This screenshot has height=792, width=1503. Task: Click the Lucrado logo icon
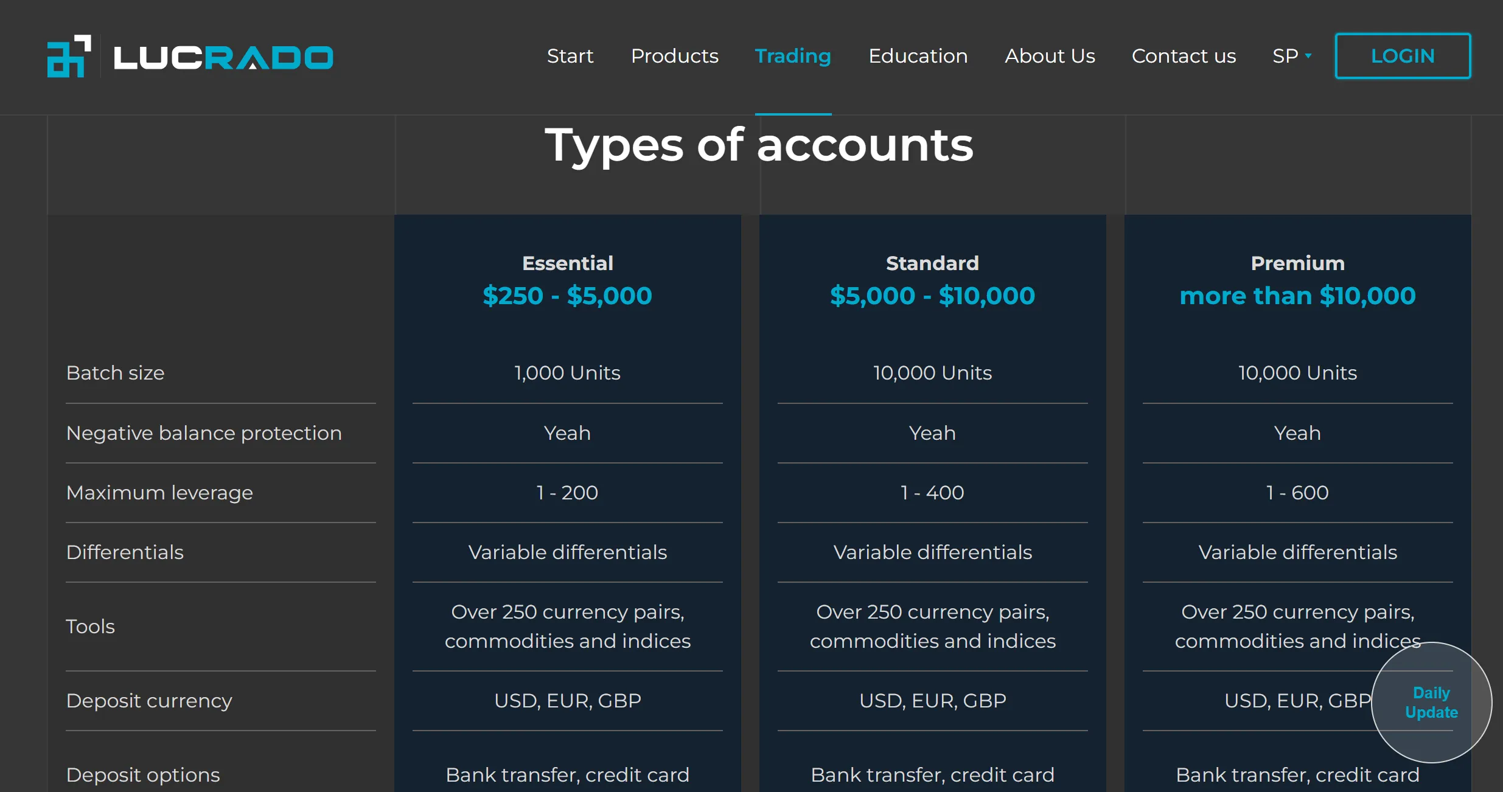pyautogui.click(x=69, y=56)
